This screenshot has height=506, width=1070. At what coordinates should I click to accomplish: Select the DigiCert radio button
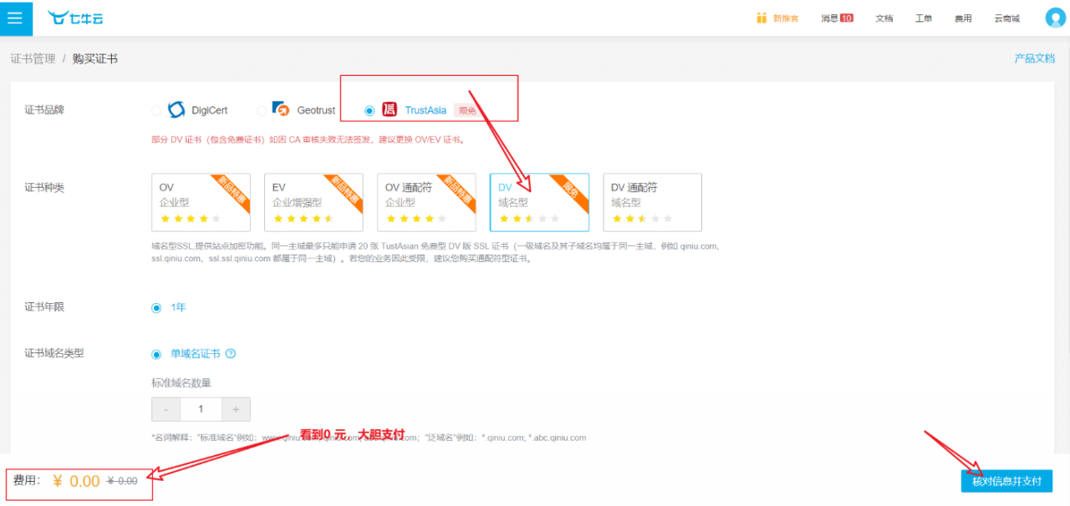[156, 110]
